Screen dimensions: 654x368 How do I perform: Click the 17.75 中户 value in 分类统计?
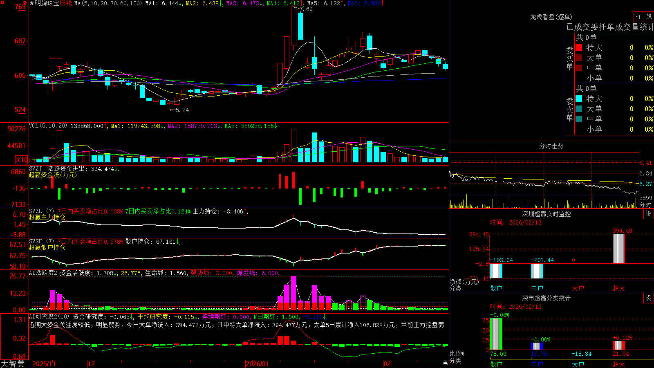[539, 354]
